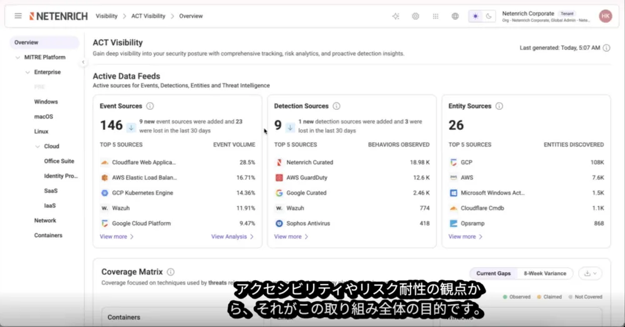Click the globe language icon
This screenshot has width=625, height=327.
point(455,16)
